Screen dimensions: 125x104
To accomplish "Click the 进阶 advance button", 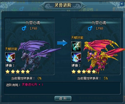I will click(x=63, y=99).
